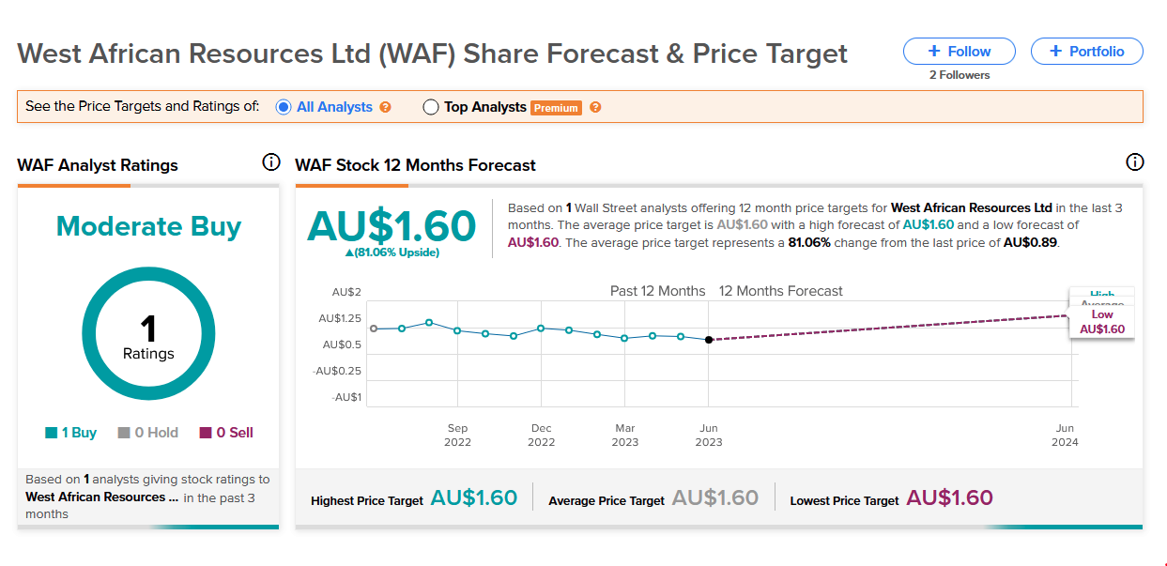Click the Follow button
This screenshot has width=1167, height=566.
pyautogui.click(x=959, y=52)
